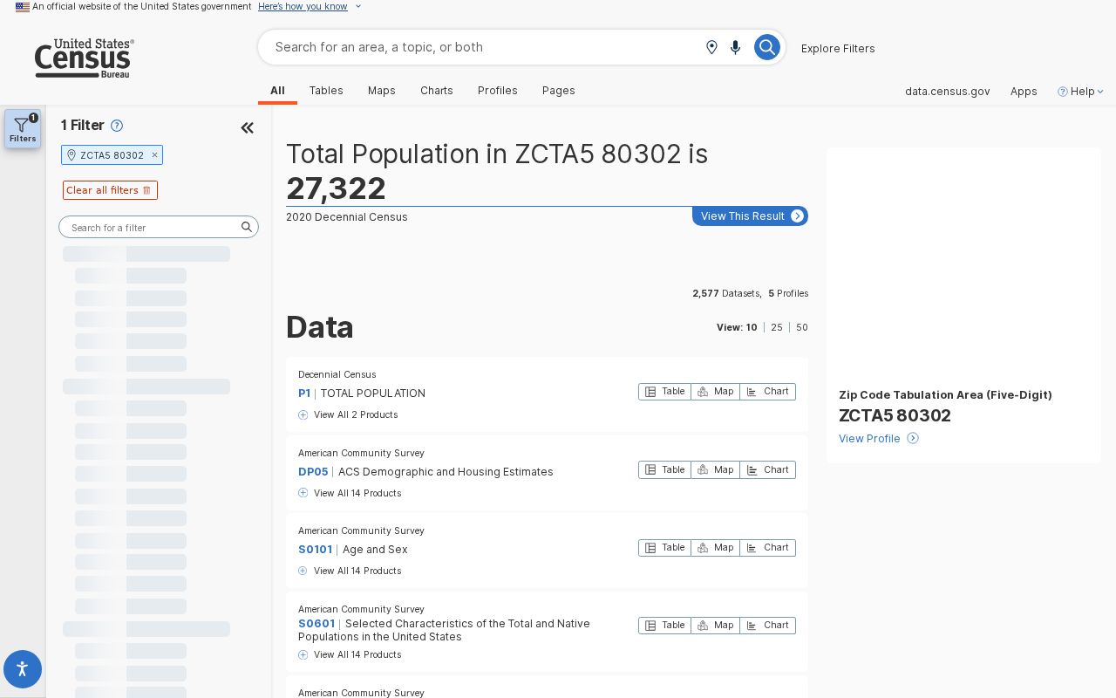
Task: Open Explore Filters link
Action: (x=838, y=48)
